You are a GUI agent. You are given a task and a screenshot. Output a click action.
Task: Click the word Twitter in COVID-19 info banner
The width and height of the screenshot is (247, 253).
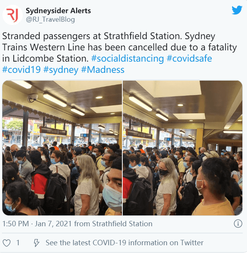pos(192,243)
